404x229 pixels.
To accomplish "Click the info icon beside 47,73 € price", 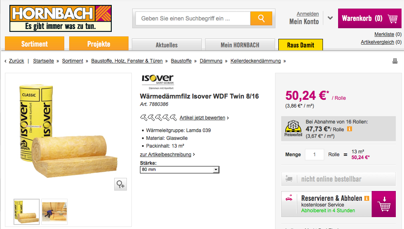I will (x=350, y=129).
